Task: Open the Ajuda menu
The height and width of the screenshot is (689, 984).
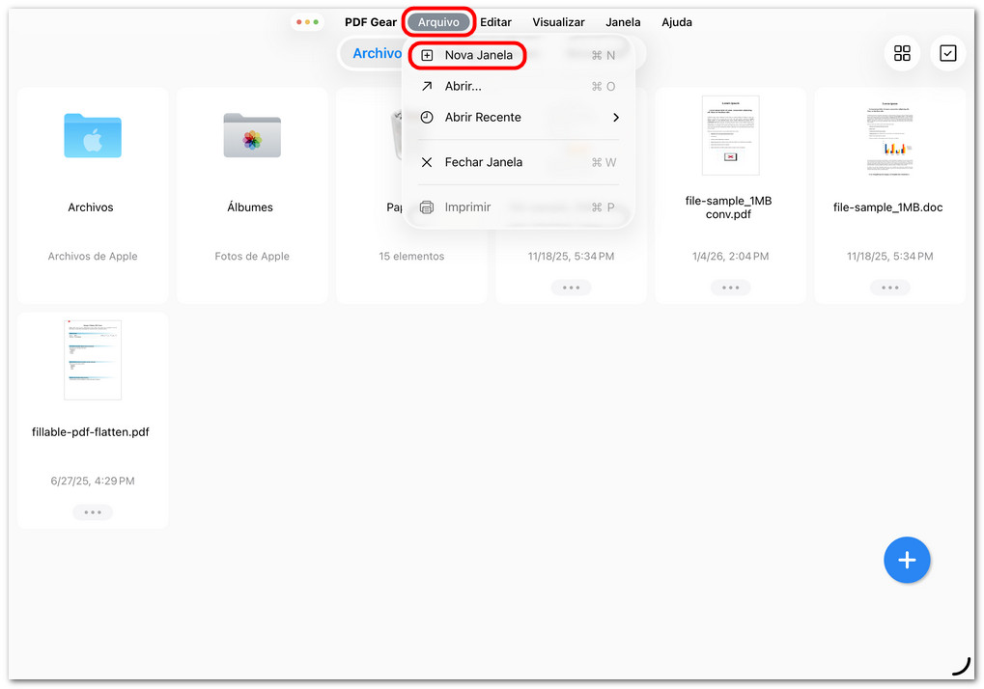Action: (676, 21)
